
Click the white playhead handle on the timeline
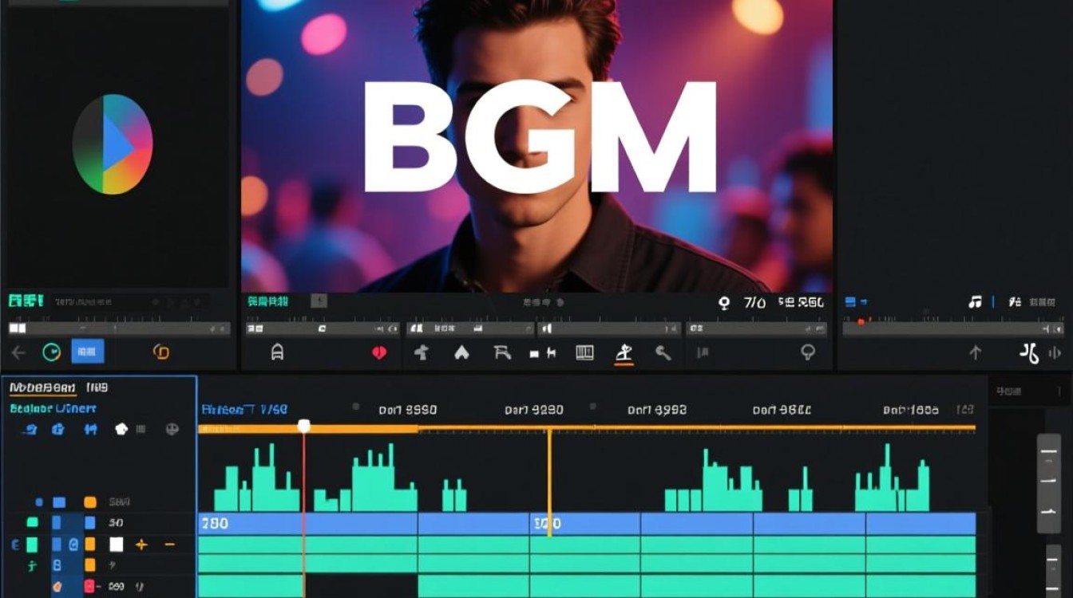point(303,427)
